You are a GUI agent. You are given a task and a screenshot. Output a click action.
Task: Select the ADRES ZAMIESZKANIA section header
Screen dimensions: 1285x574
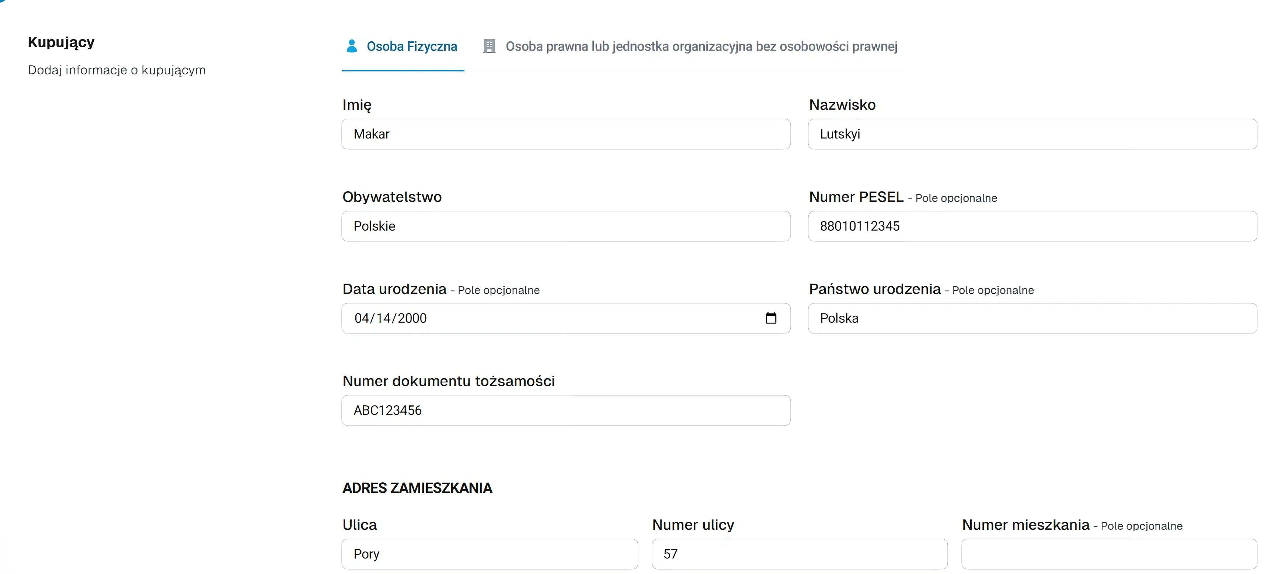pos(417,488)
